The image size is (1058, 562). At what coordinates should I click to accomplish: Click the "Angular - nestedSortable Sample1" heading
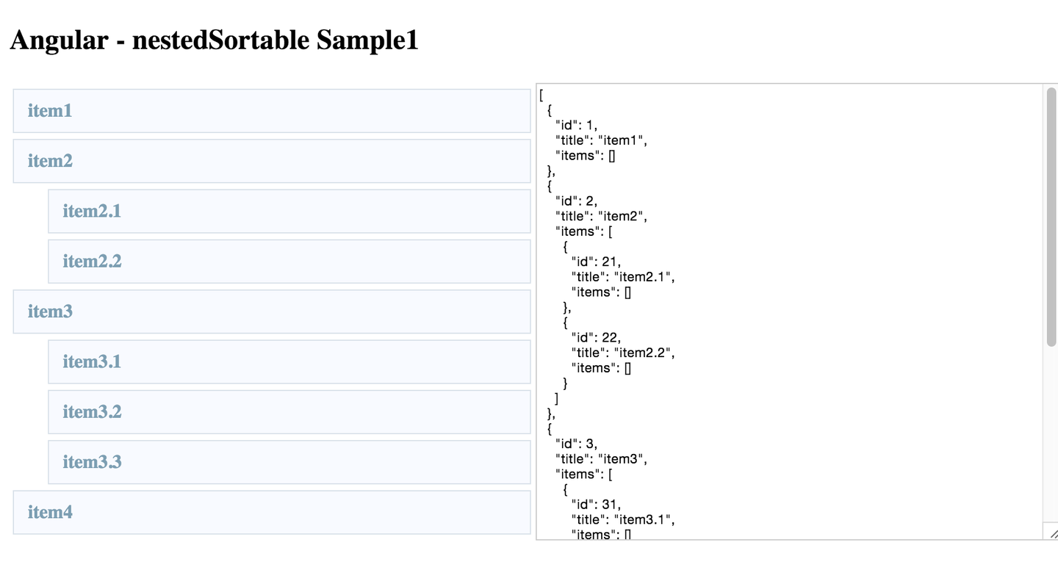[214, 40]
